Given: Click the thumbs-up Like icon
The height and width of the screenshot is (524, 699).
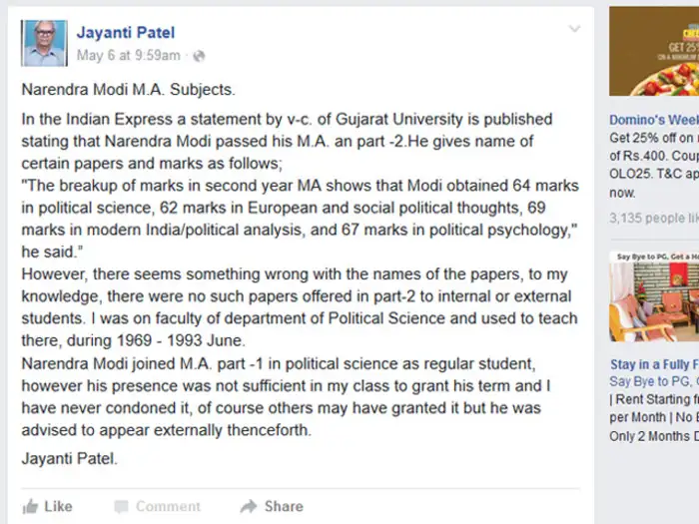Looking at the screenshot, I should tap(30, 506).
